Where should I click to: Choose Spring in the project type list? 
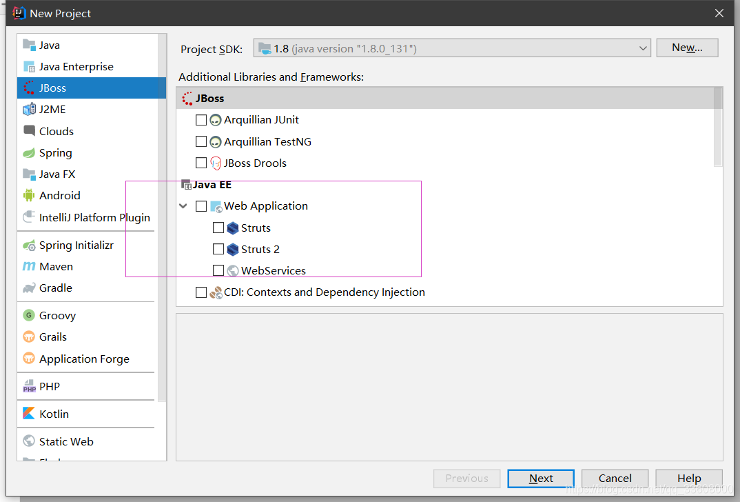tap(92, 152)
